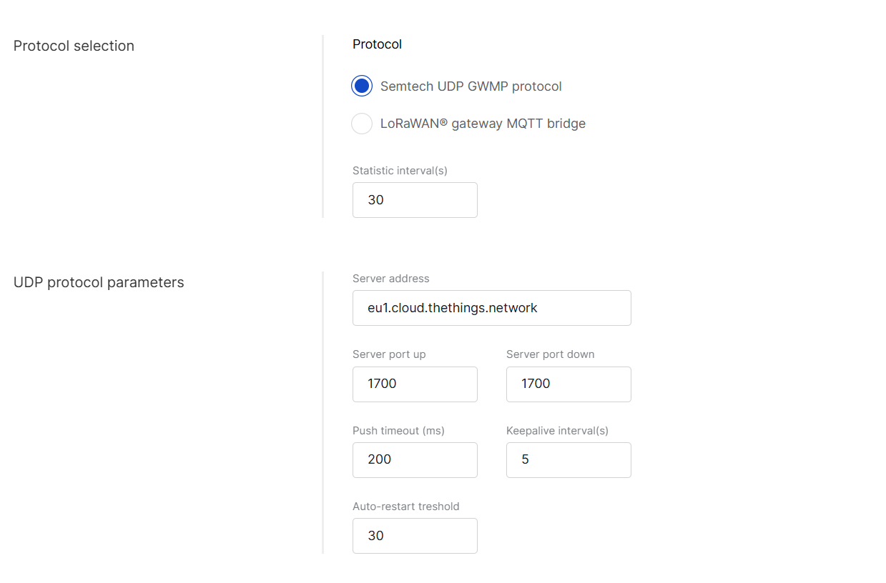The width and height of the screenshot is (886, 583).
Task: Click the Server address input field
Action: 491,307
